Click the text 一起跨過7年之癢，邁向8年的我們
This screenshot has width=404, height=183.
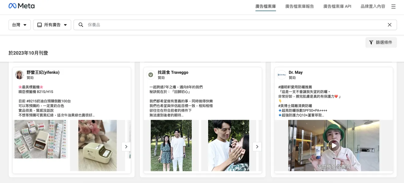pos(176,87)
